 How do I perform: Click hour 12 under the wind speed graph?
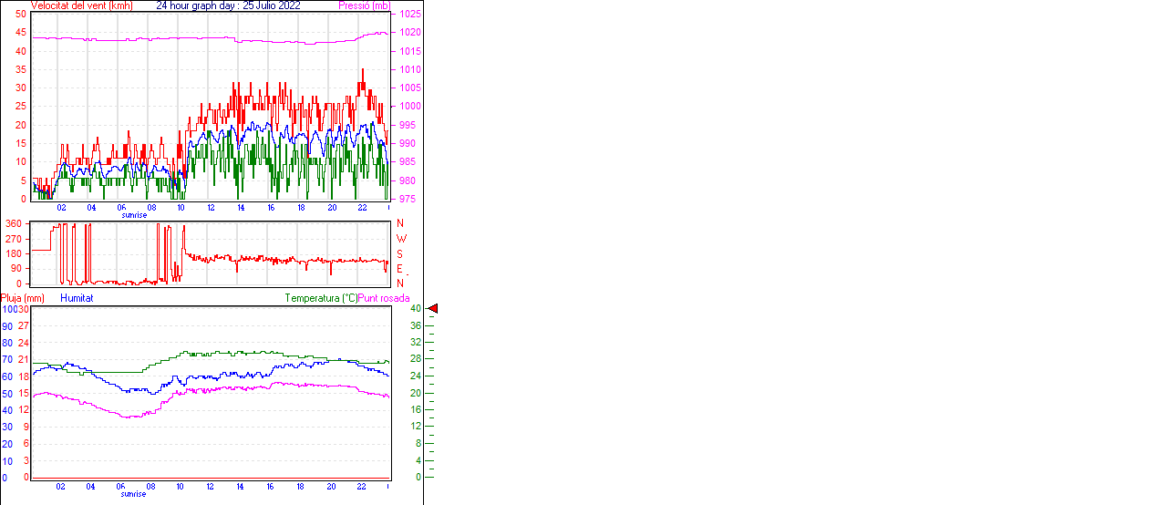211,208
